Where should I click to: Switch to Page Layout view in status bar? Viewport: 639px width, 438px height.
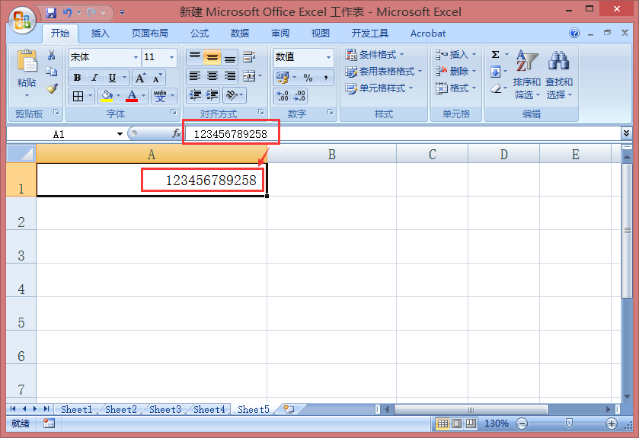pos(456,424)
